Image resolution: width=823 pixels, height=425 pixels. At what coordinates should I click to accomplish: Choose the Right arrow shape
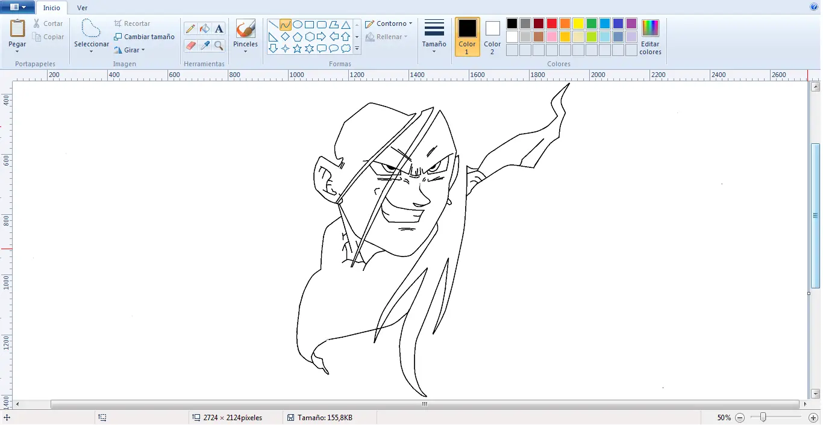tap(321, 37)
